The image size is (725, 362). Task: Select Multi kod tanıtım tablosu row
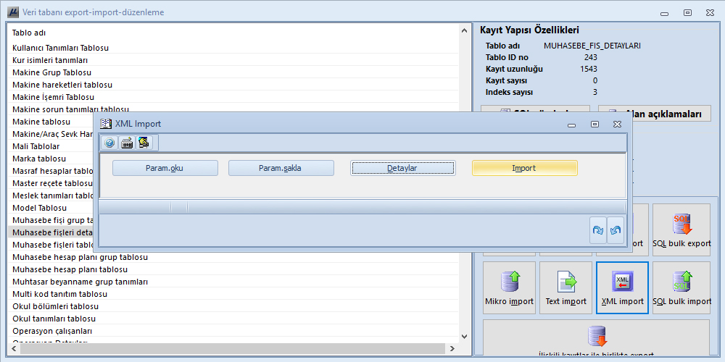[x=233, y=294]
